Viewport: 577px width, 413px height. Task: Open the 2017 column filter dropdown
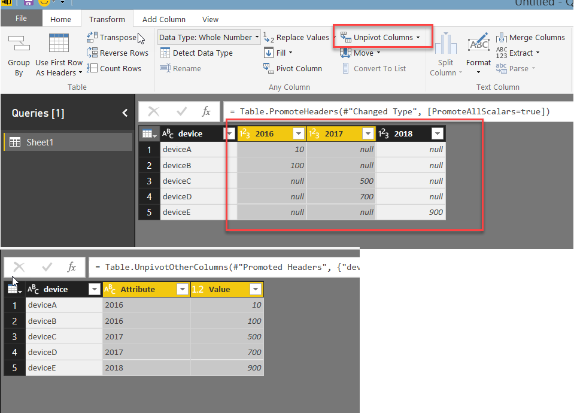[x=368, y=133]
